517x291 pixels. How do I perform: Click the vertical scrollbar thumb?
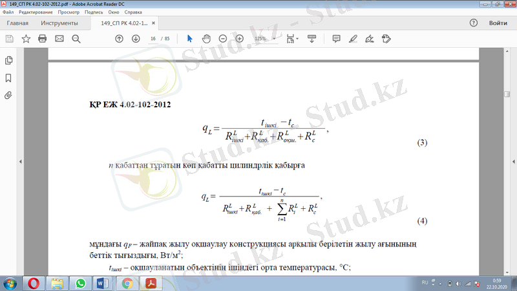click(x=507, y=94)
